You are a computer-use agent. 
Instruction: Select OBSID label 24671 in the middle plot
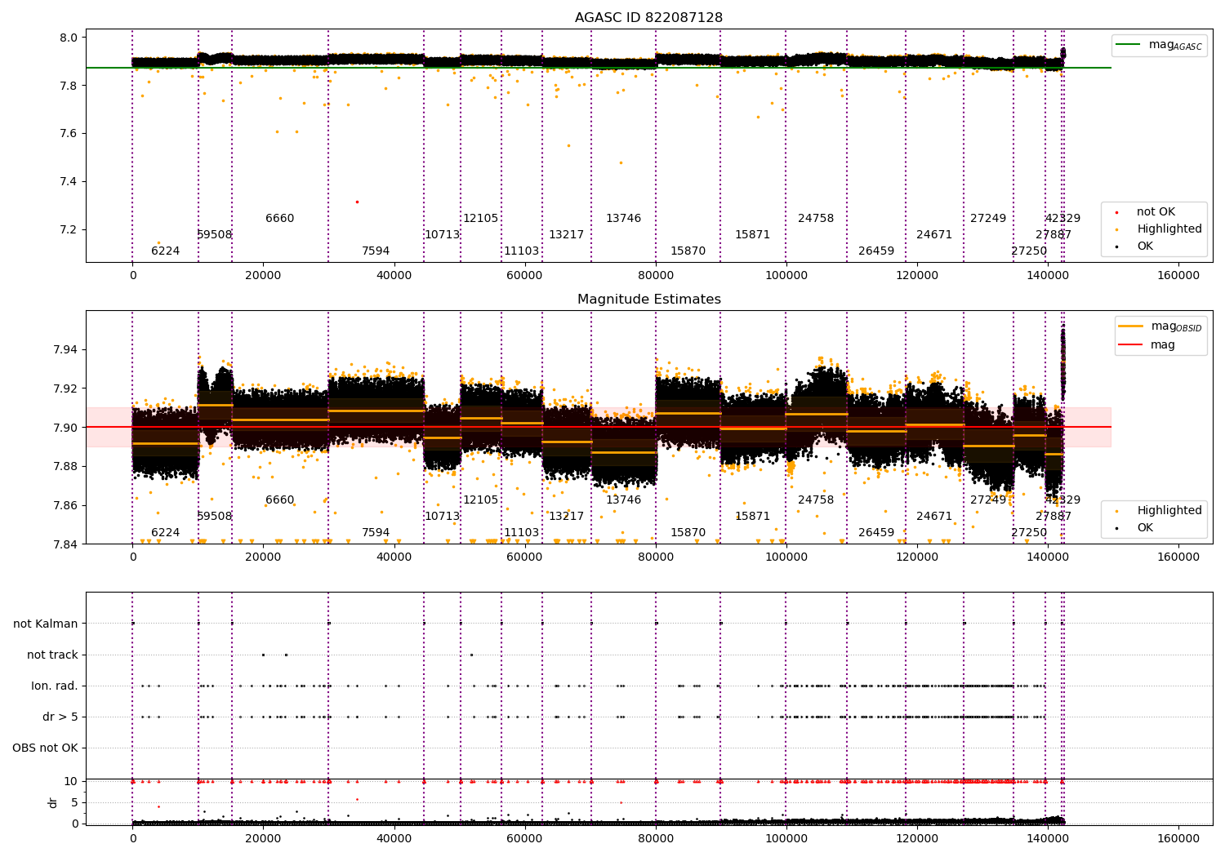[934, 517]
